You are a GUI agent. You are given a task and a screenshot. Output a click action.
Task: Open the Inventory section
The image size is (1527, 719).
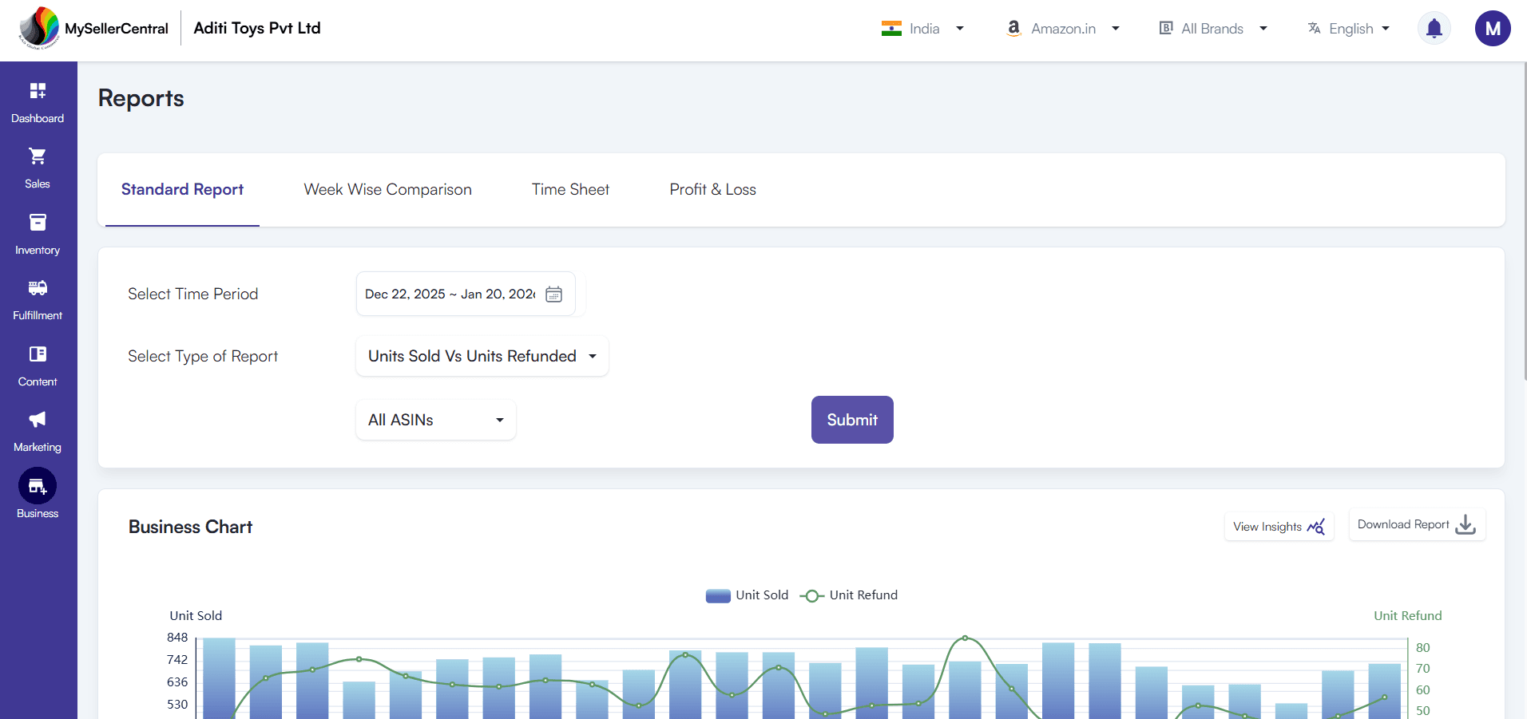coord(38,231)
